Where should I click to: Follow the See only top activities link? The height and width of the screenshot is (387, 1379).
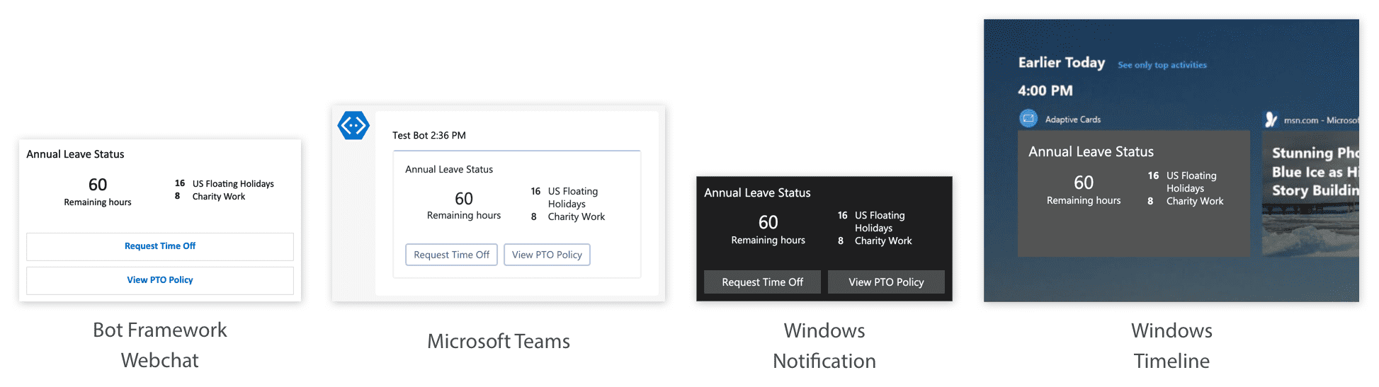point(1162,65)
